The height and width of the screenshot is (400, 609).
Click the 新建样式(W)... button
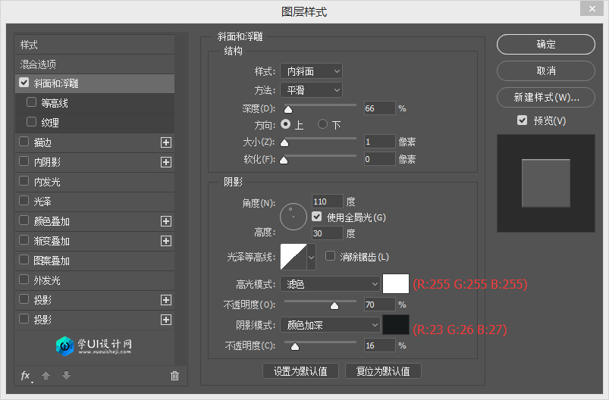546,98
